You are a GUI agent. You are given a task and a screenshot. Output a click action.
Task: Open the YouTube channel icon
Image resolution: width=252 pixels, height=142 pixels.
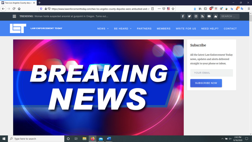click(x=209, y=16)
